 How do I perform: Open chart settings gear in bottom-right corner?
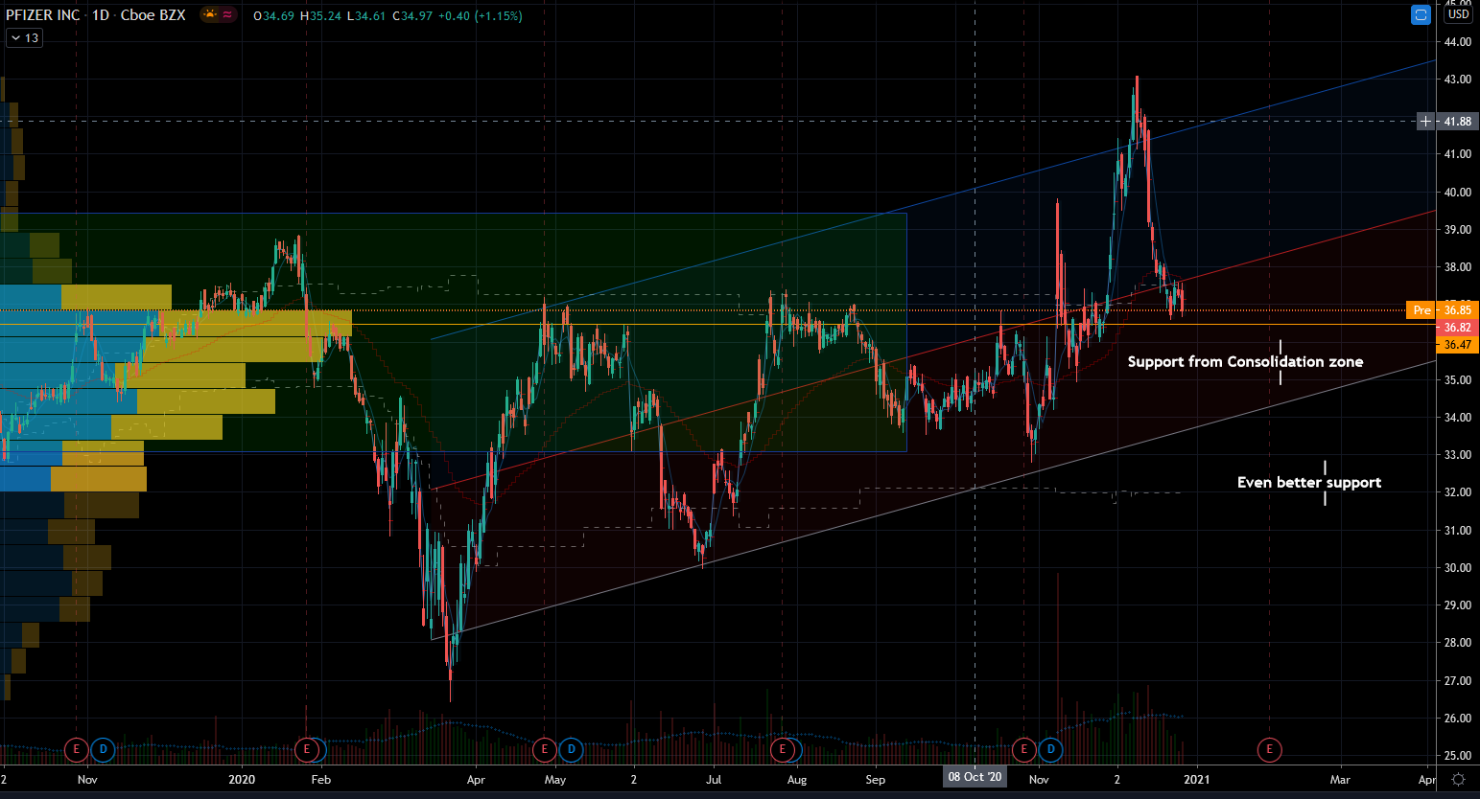1458,780
